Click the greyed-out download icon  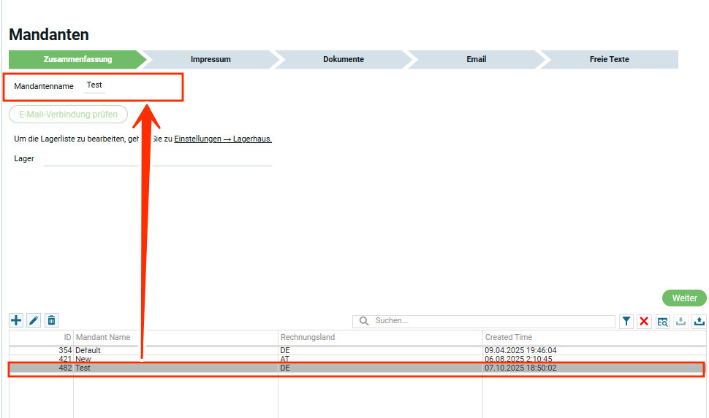[x=681, y=322]
